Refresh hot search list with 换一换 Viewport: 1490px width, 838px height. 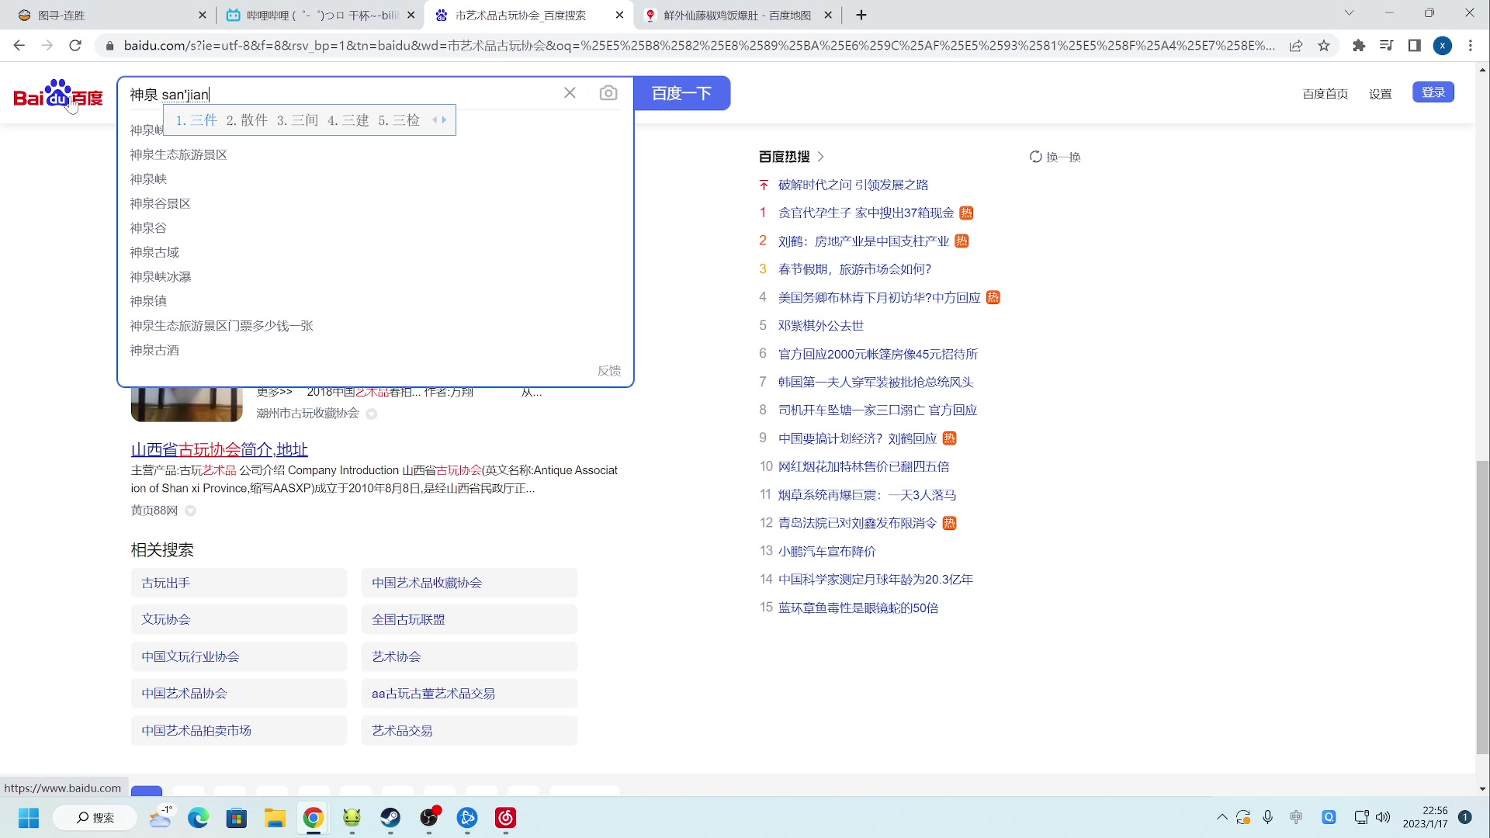(1055, 157)
